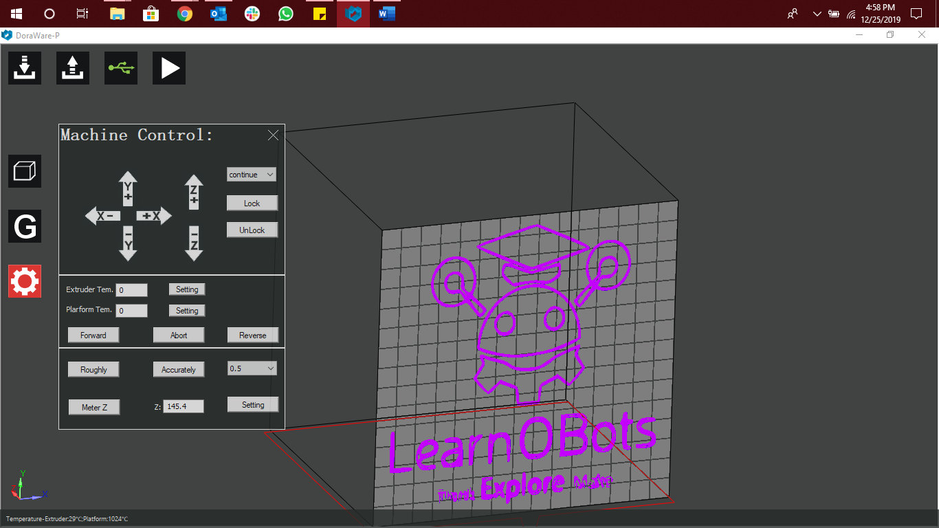Image resolution: width=939 pixels, height=528 pixels.
Task: Click the Accurately button
Action: click(x=179, y=369)
